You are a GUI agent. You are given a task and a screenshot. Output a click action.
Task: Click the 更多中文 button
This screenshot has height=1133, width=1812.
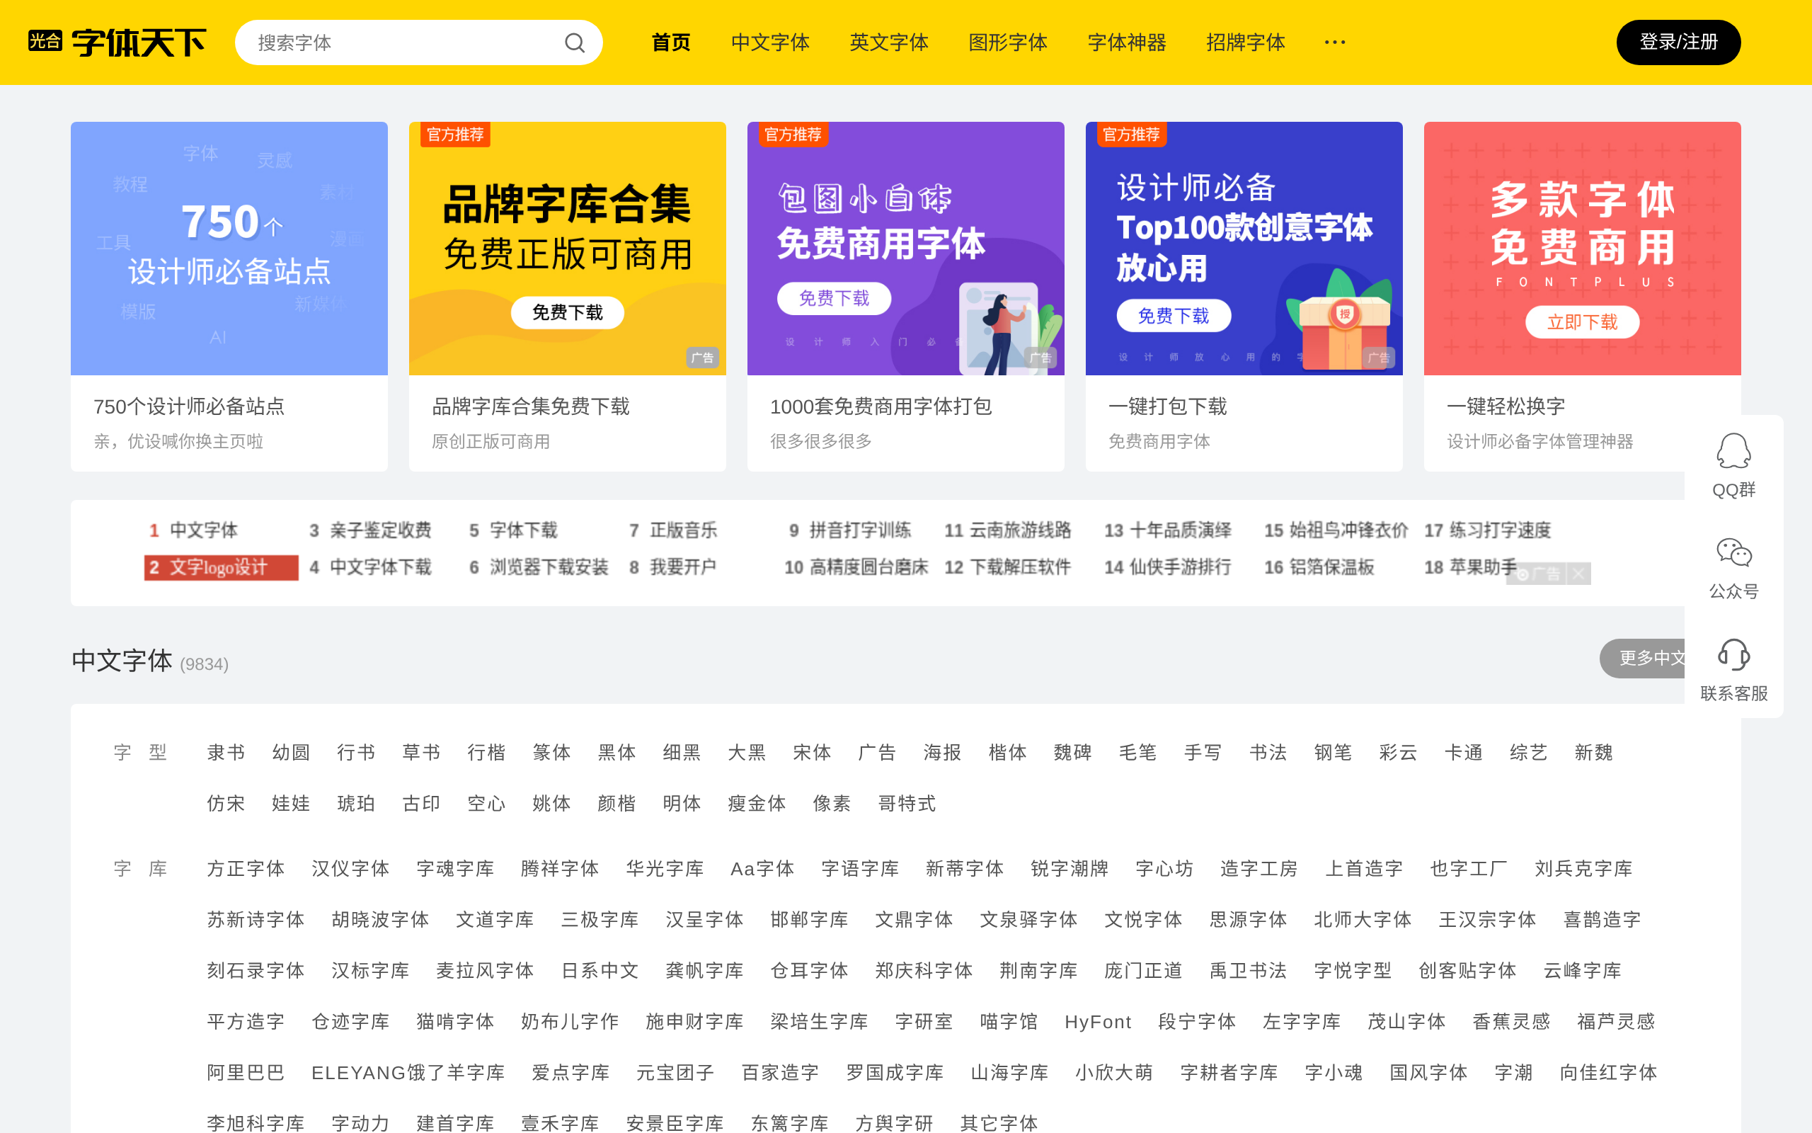(x=1644, y=658)
